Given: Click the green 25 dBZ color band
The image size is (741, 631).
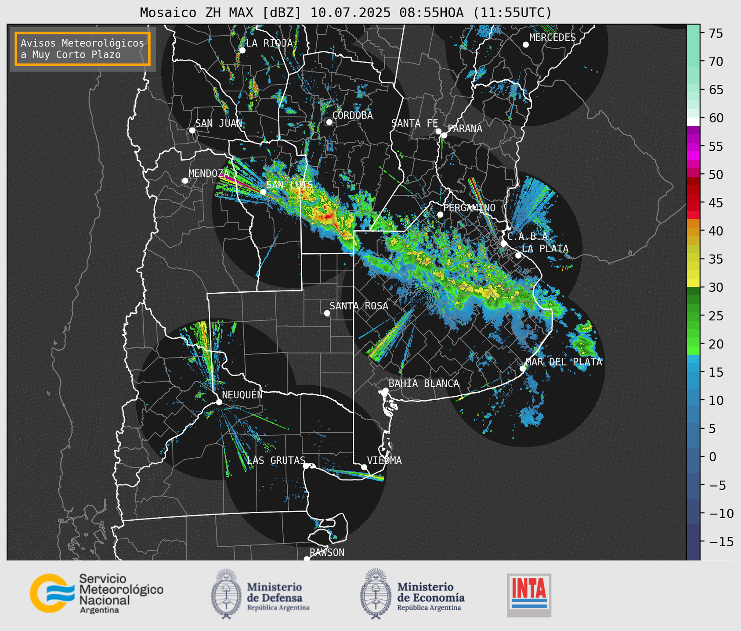Looking at the screenshot, I should [693, 316].
